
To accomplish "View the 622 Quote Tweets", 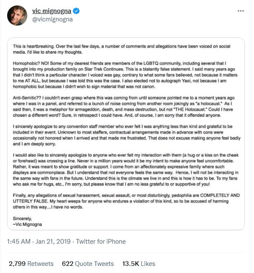I will [88, 264].
